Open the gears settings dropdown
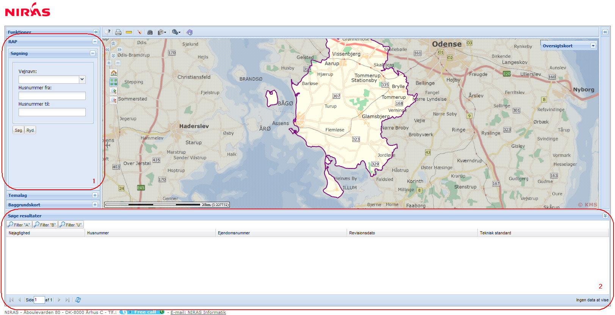The width and height of the screenshot is (615, 315). pos(176,32)
